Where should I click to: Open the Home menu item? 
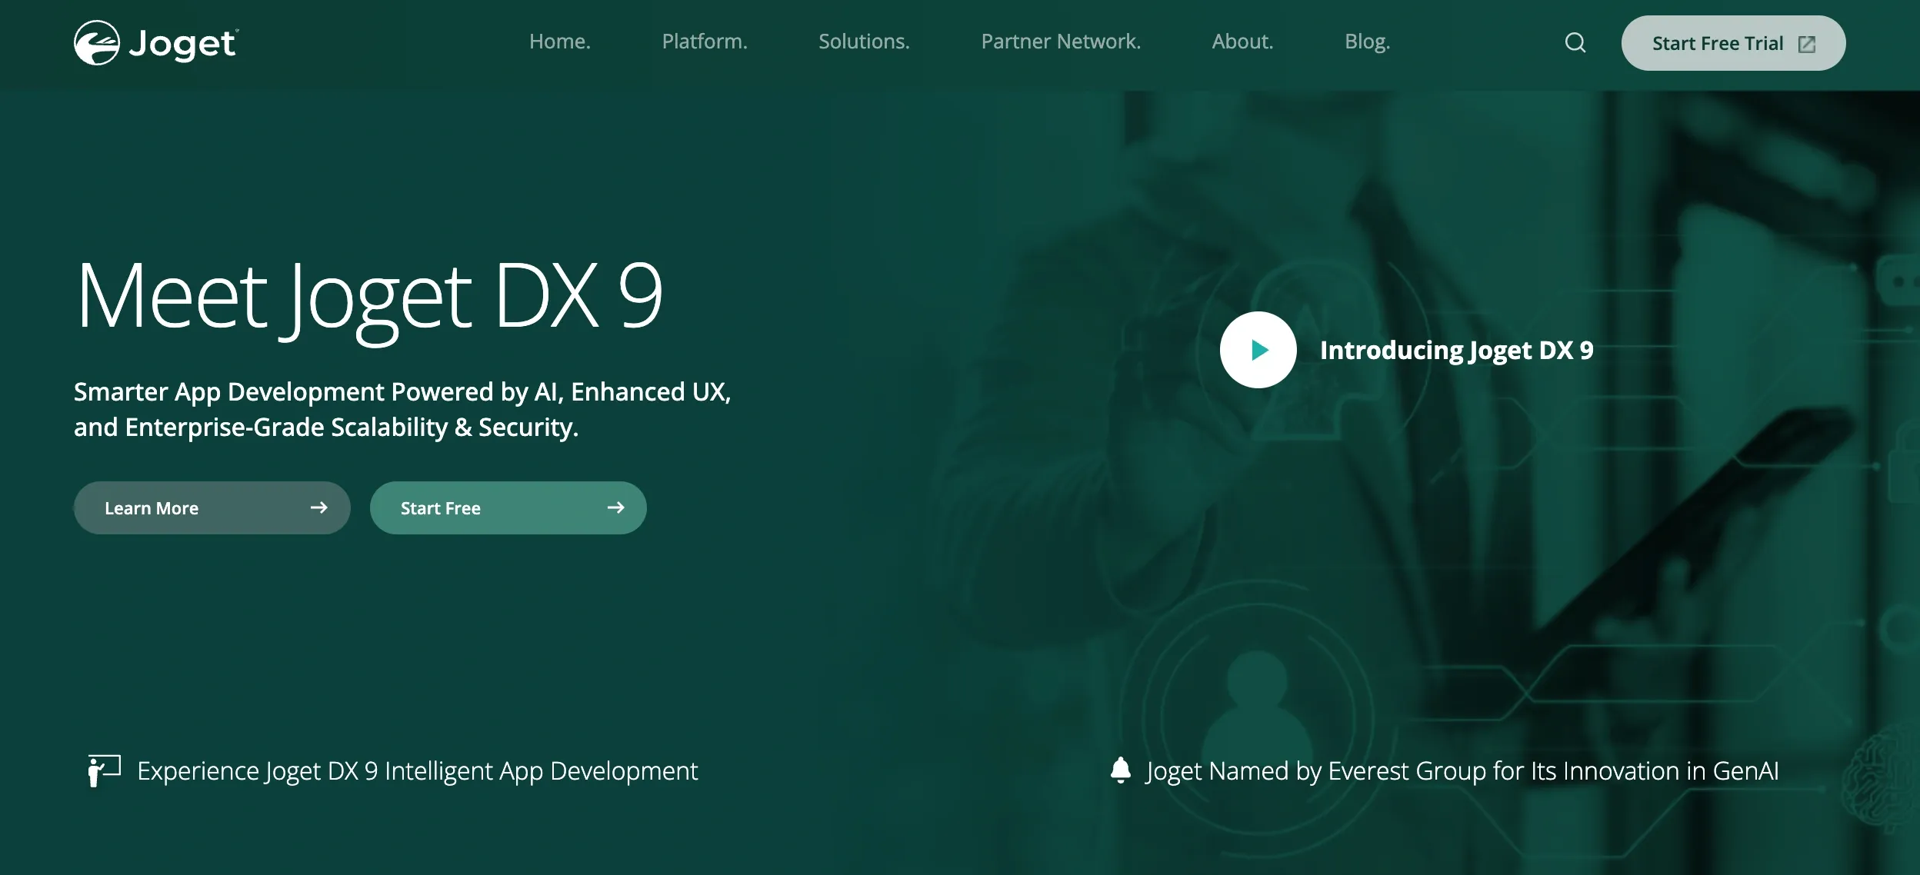click(559, 42)
